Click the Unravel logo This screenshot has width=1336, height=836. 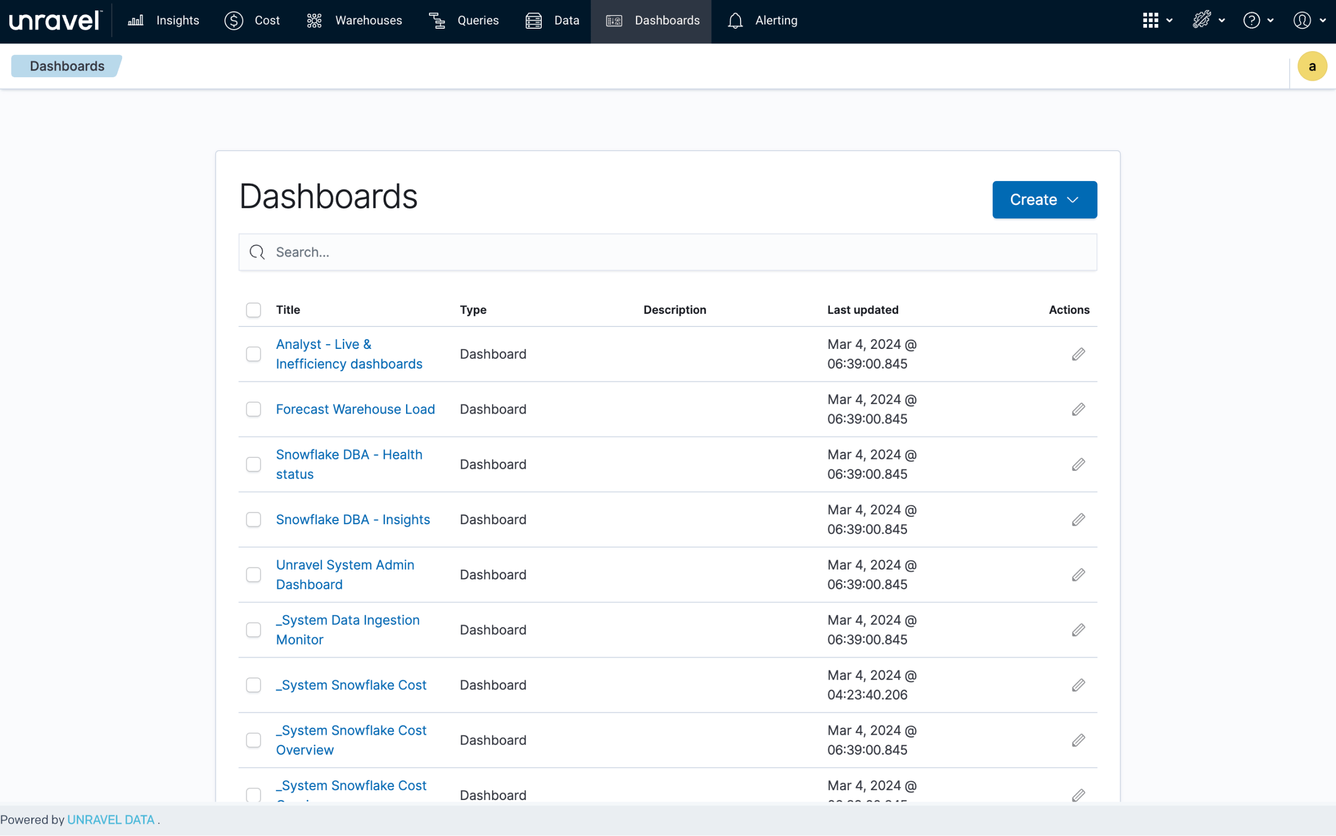55,21
